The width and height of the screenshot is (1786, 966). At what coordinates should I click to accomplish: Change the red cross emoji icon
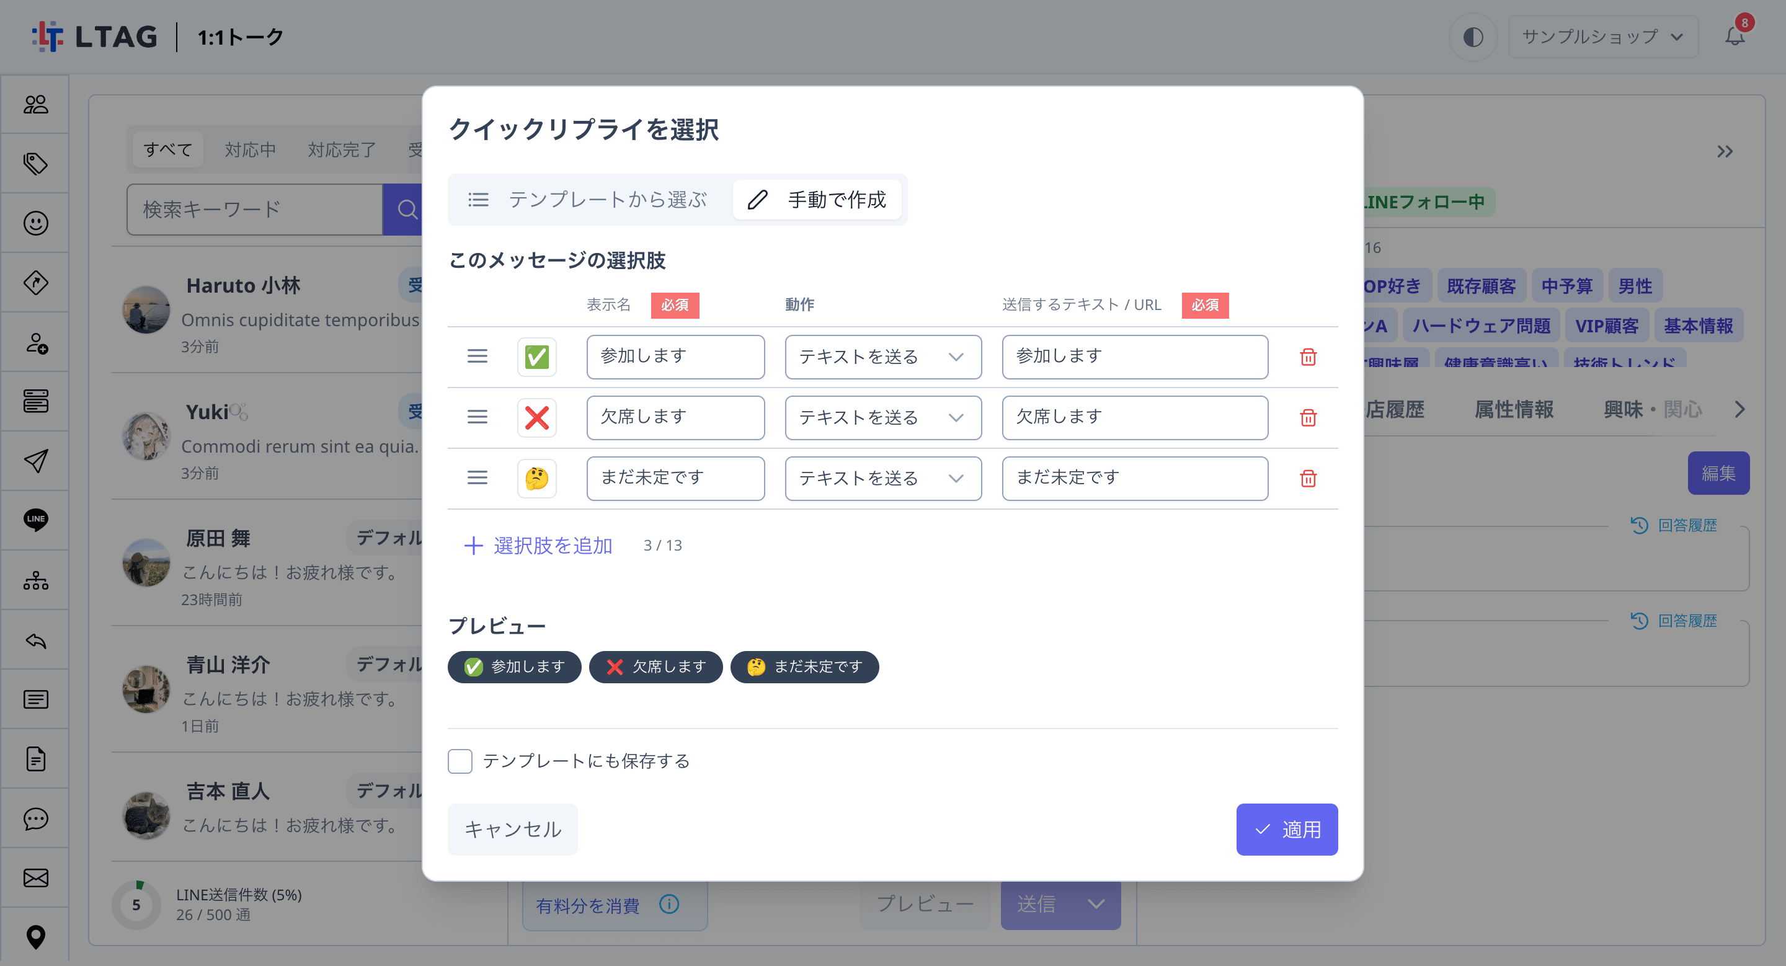(536, 418)
